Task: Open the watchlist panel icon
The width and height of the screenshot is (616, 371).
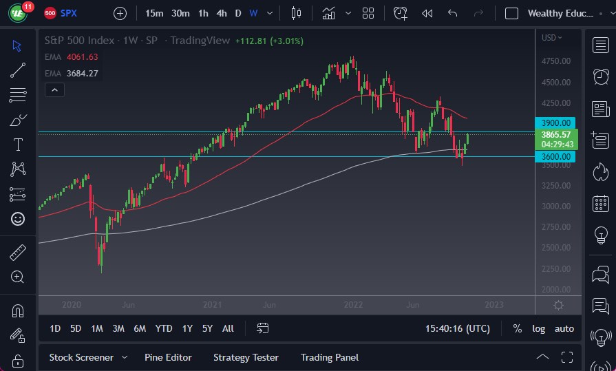Action: (x=600, y=45)
